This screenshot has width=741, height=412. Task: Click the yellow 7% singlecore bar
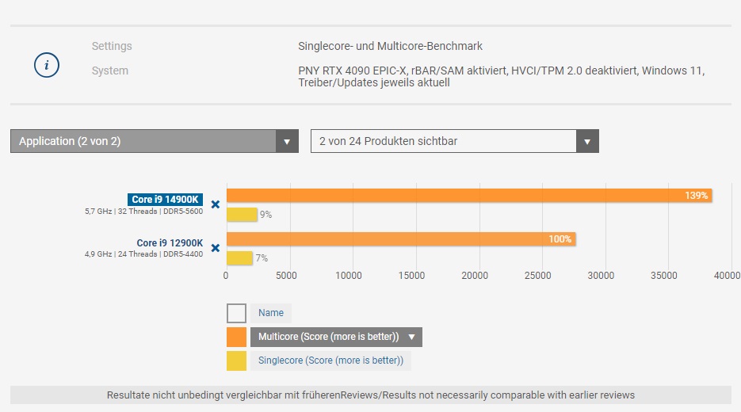coord(239,258)
